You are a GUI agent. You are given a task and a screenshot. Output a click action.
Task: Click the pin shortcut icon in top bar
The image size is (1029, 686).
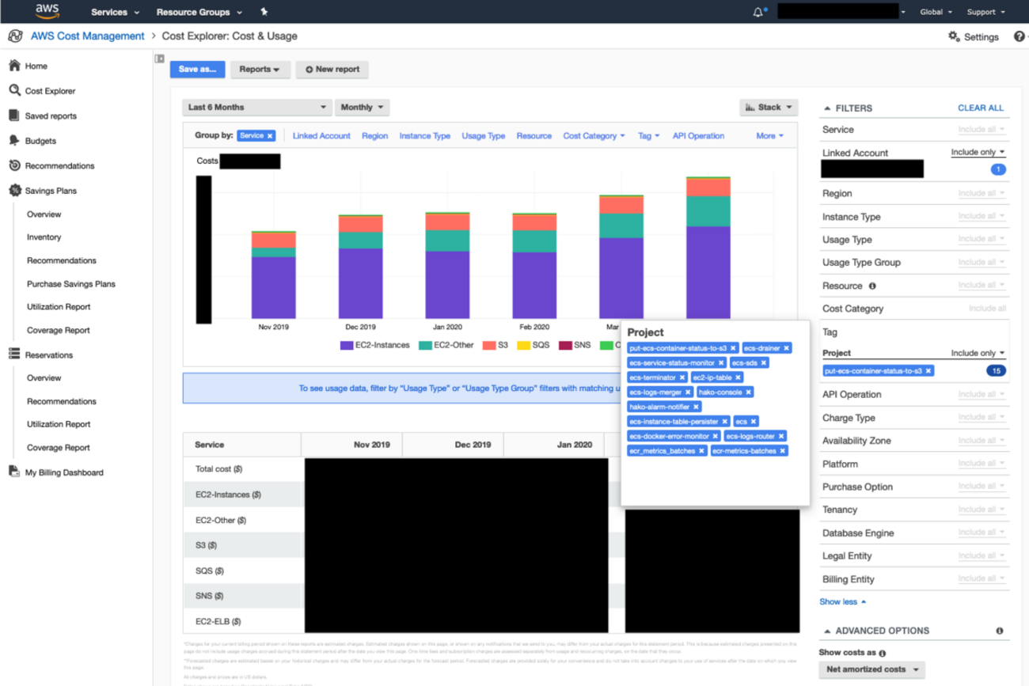264,12
